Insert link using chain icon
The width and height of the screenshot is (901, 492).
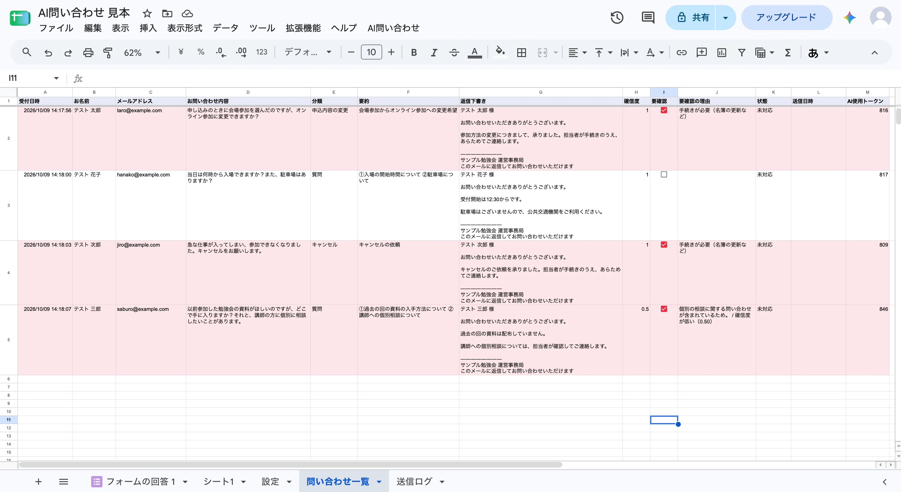click(x=681, y=52)
